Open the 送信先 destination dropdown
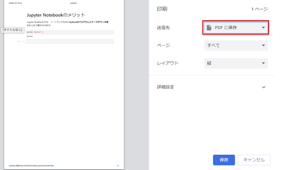This screenshot has width=283, height=170. click(x=236, y=27)
